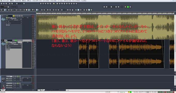The height and width of the screenshot is (93, 176).
Task: Open the ヘルプ(H) menu
Action: (x=84, y=1)
